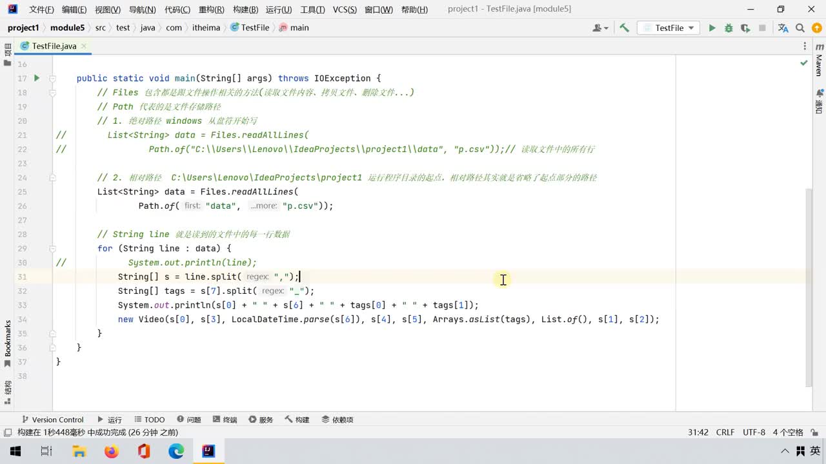Open the 编辑(E) menu
The image size is (826, 464).
point(74,9)
